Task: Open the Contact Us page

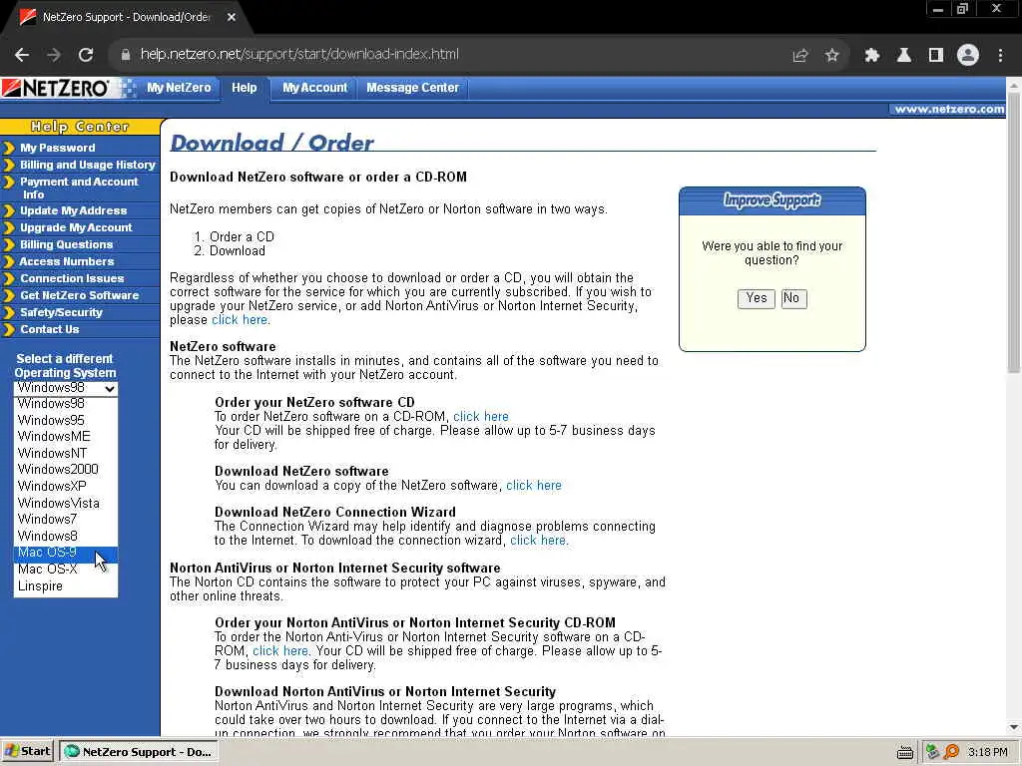Action: (50, 329)
